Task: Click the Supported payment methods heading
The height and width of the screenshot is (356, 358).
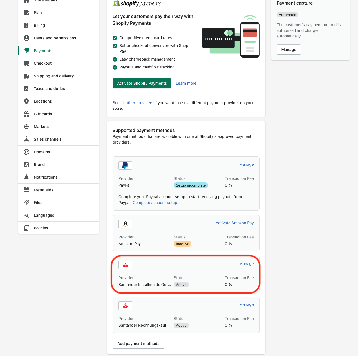Action: coord(144,130)
